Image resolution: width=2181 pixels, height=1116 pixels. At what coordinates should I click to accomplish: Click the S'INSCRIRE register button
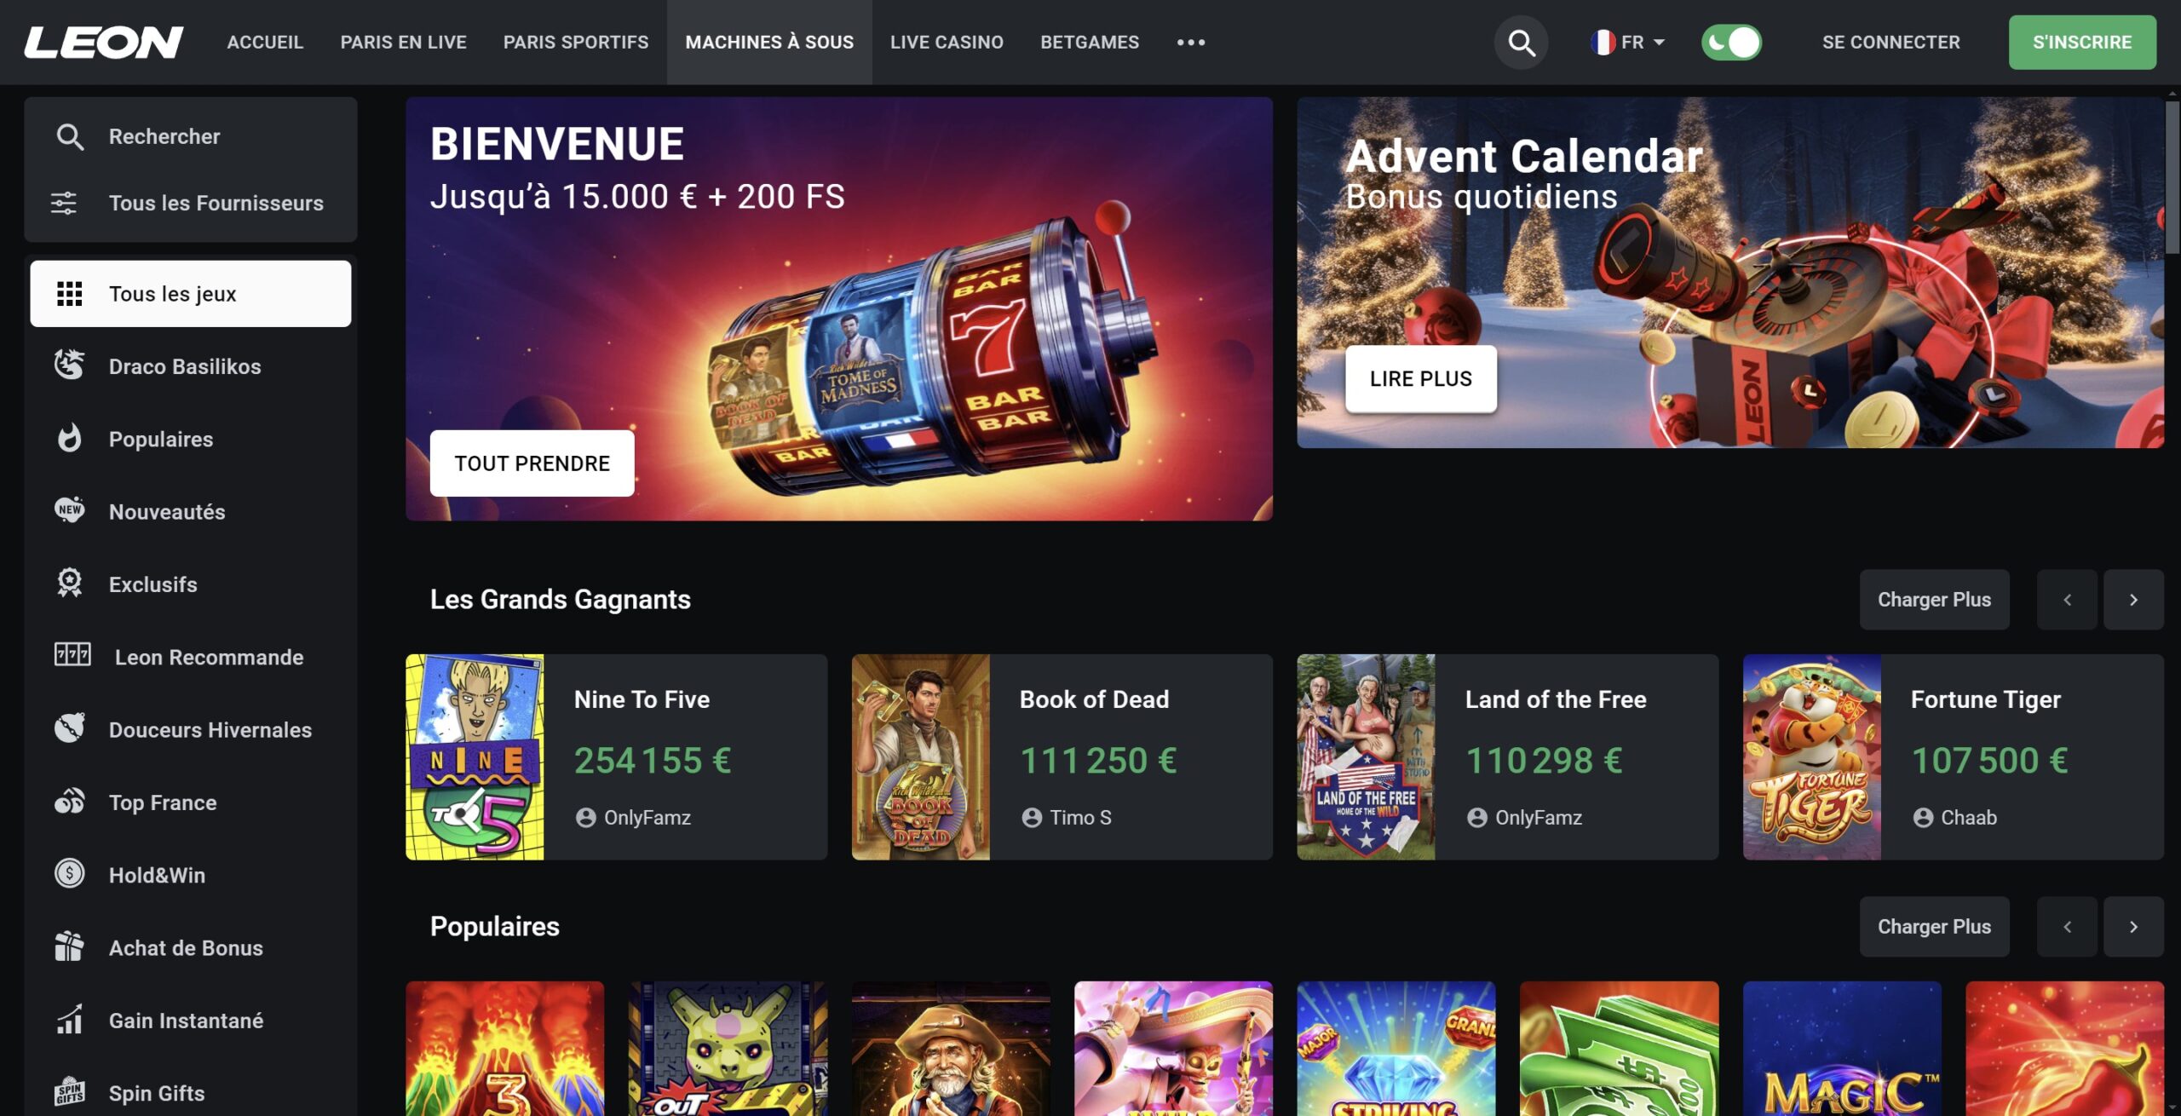pyautogui.click(x=2082, y=42)
